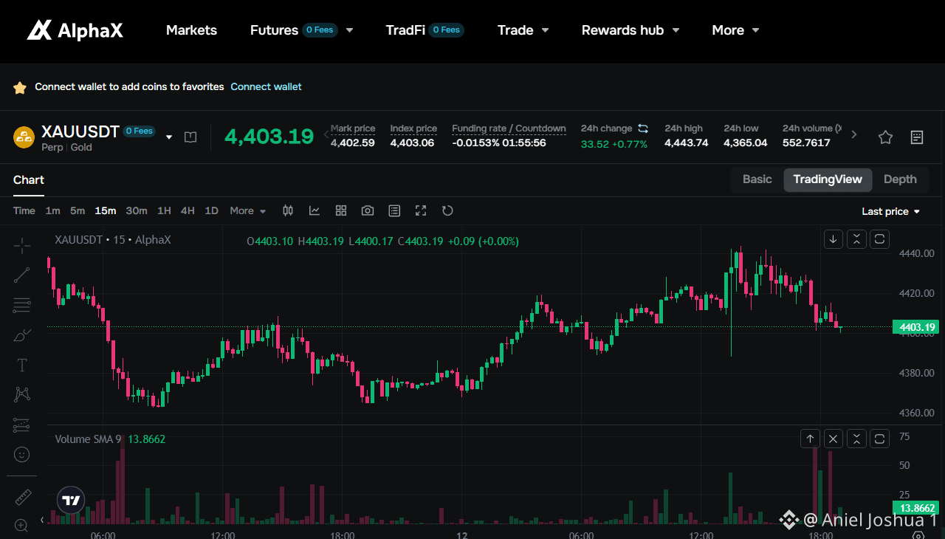The image size is (945, 539).
Task: Switch to Depth chart view
Action: 900,179
